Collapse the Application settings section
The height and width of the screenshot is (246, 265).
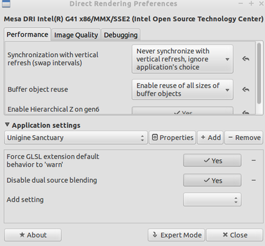(x=7, y=125)
